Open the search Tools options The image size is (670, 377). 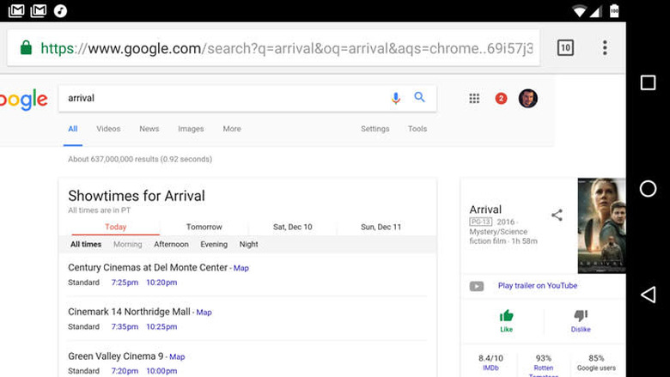[x=417, y=129]
